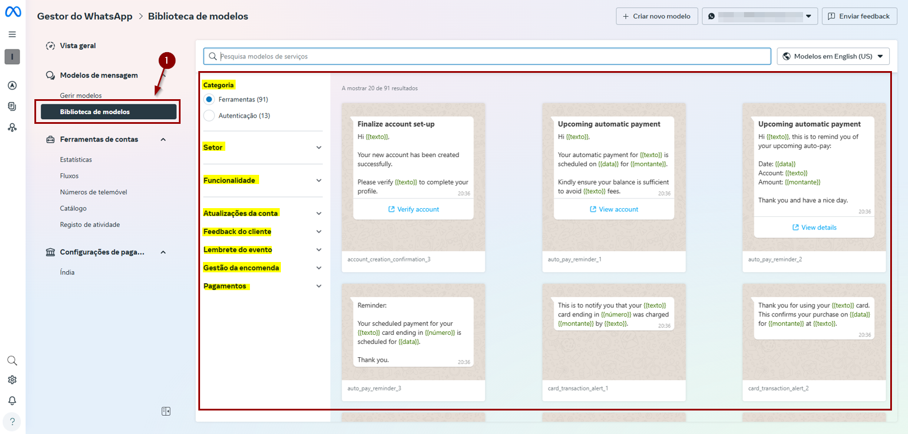
Task: Click the Vista geral overview icon
Action: coord(50,46)
